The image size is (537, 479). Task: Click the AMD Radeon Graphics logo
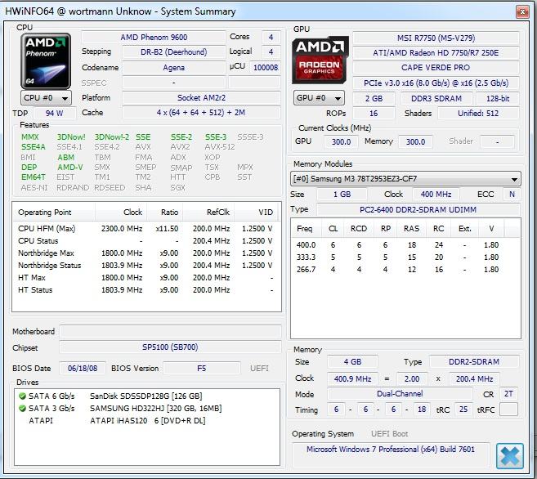[x=320, y=60]
